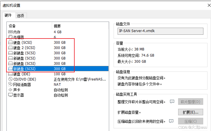This screenshot has width=211, height=131.
Task: Select the 处理器 row label
Action: tap(18, 37)
